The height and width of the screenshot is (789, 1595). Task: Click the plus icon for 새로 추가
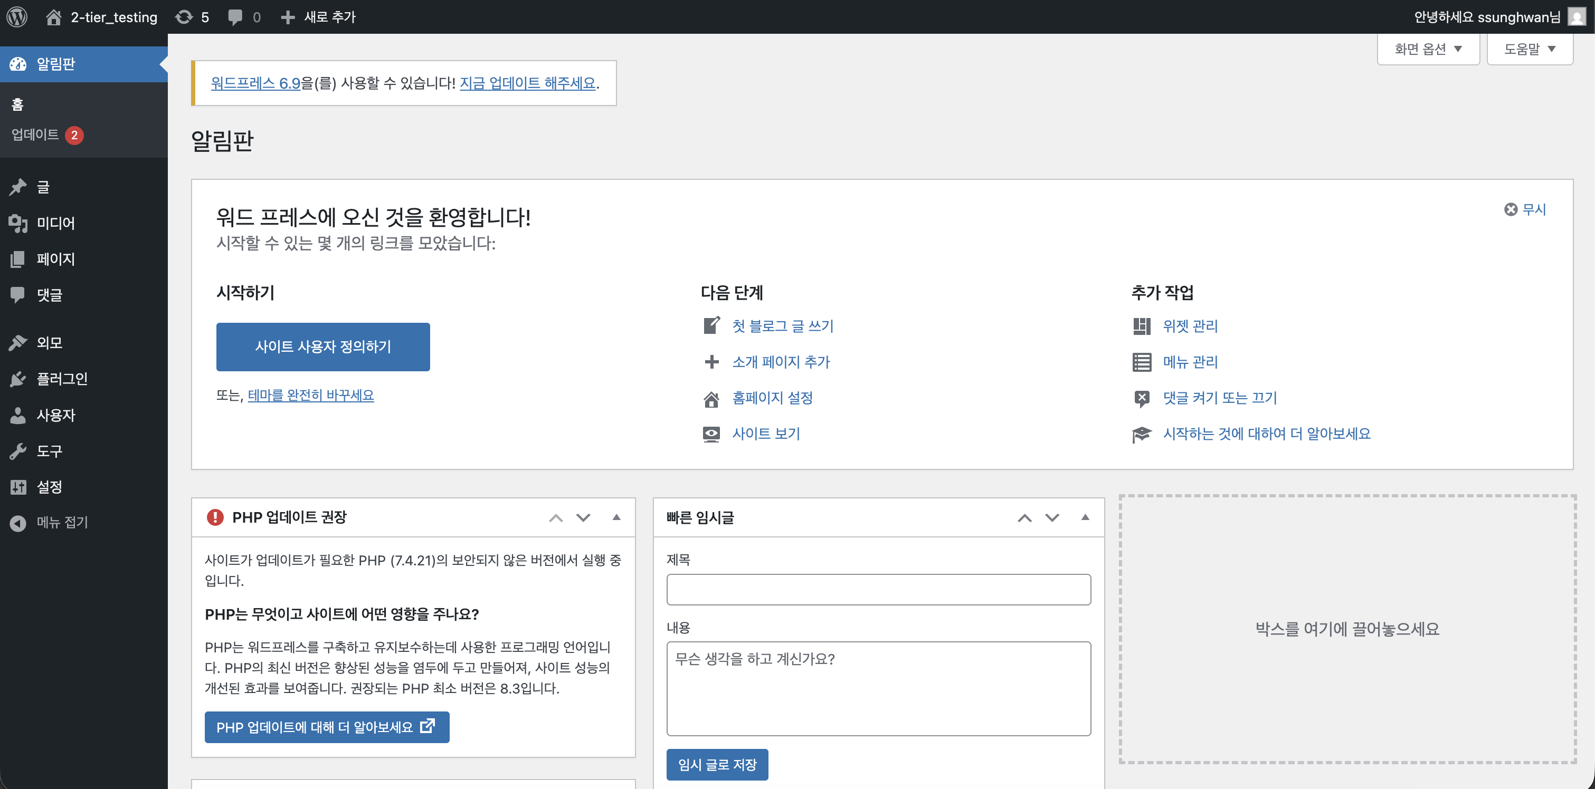[287, 17]
